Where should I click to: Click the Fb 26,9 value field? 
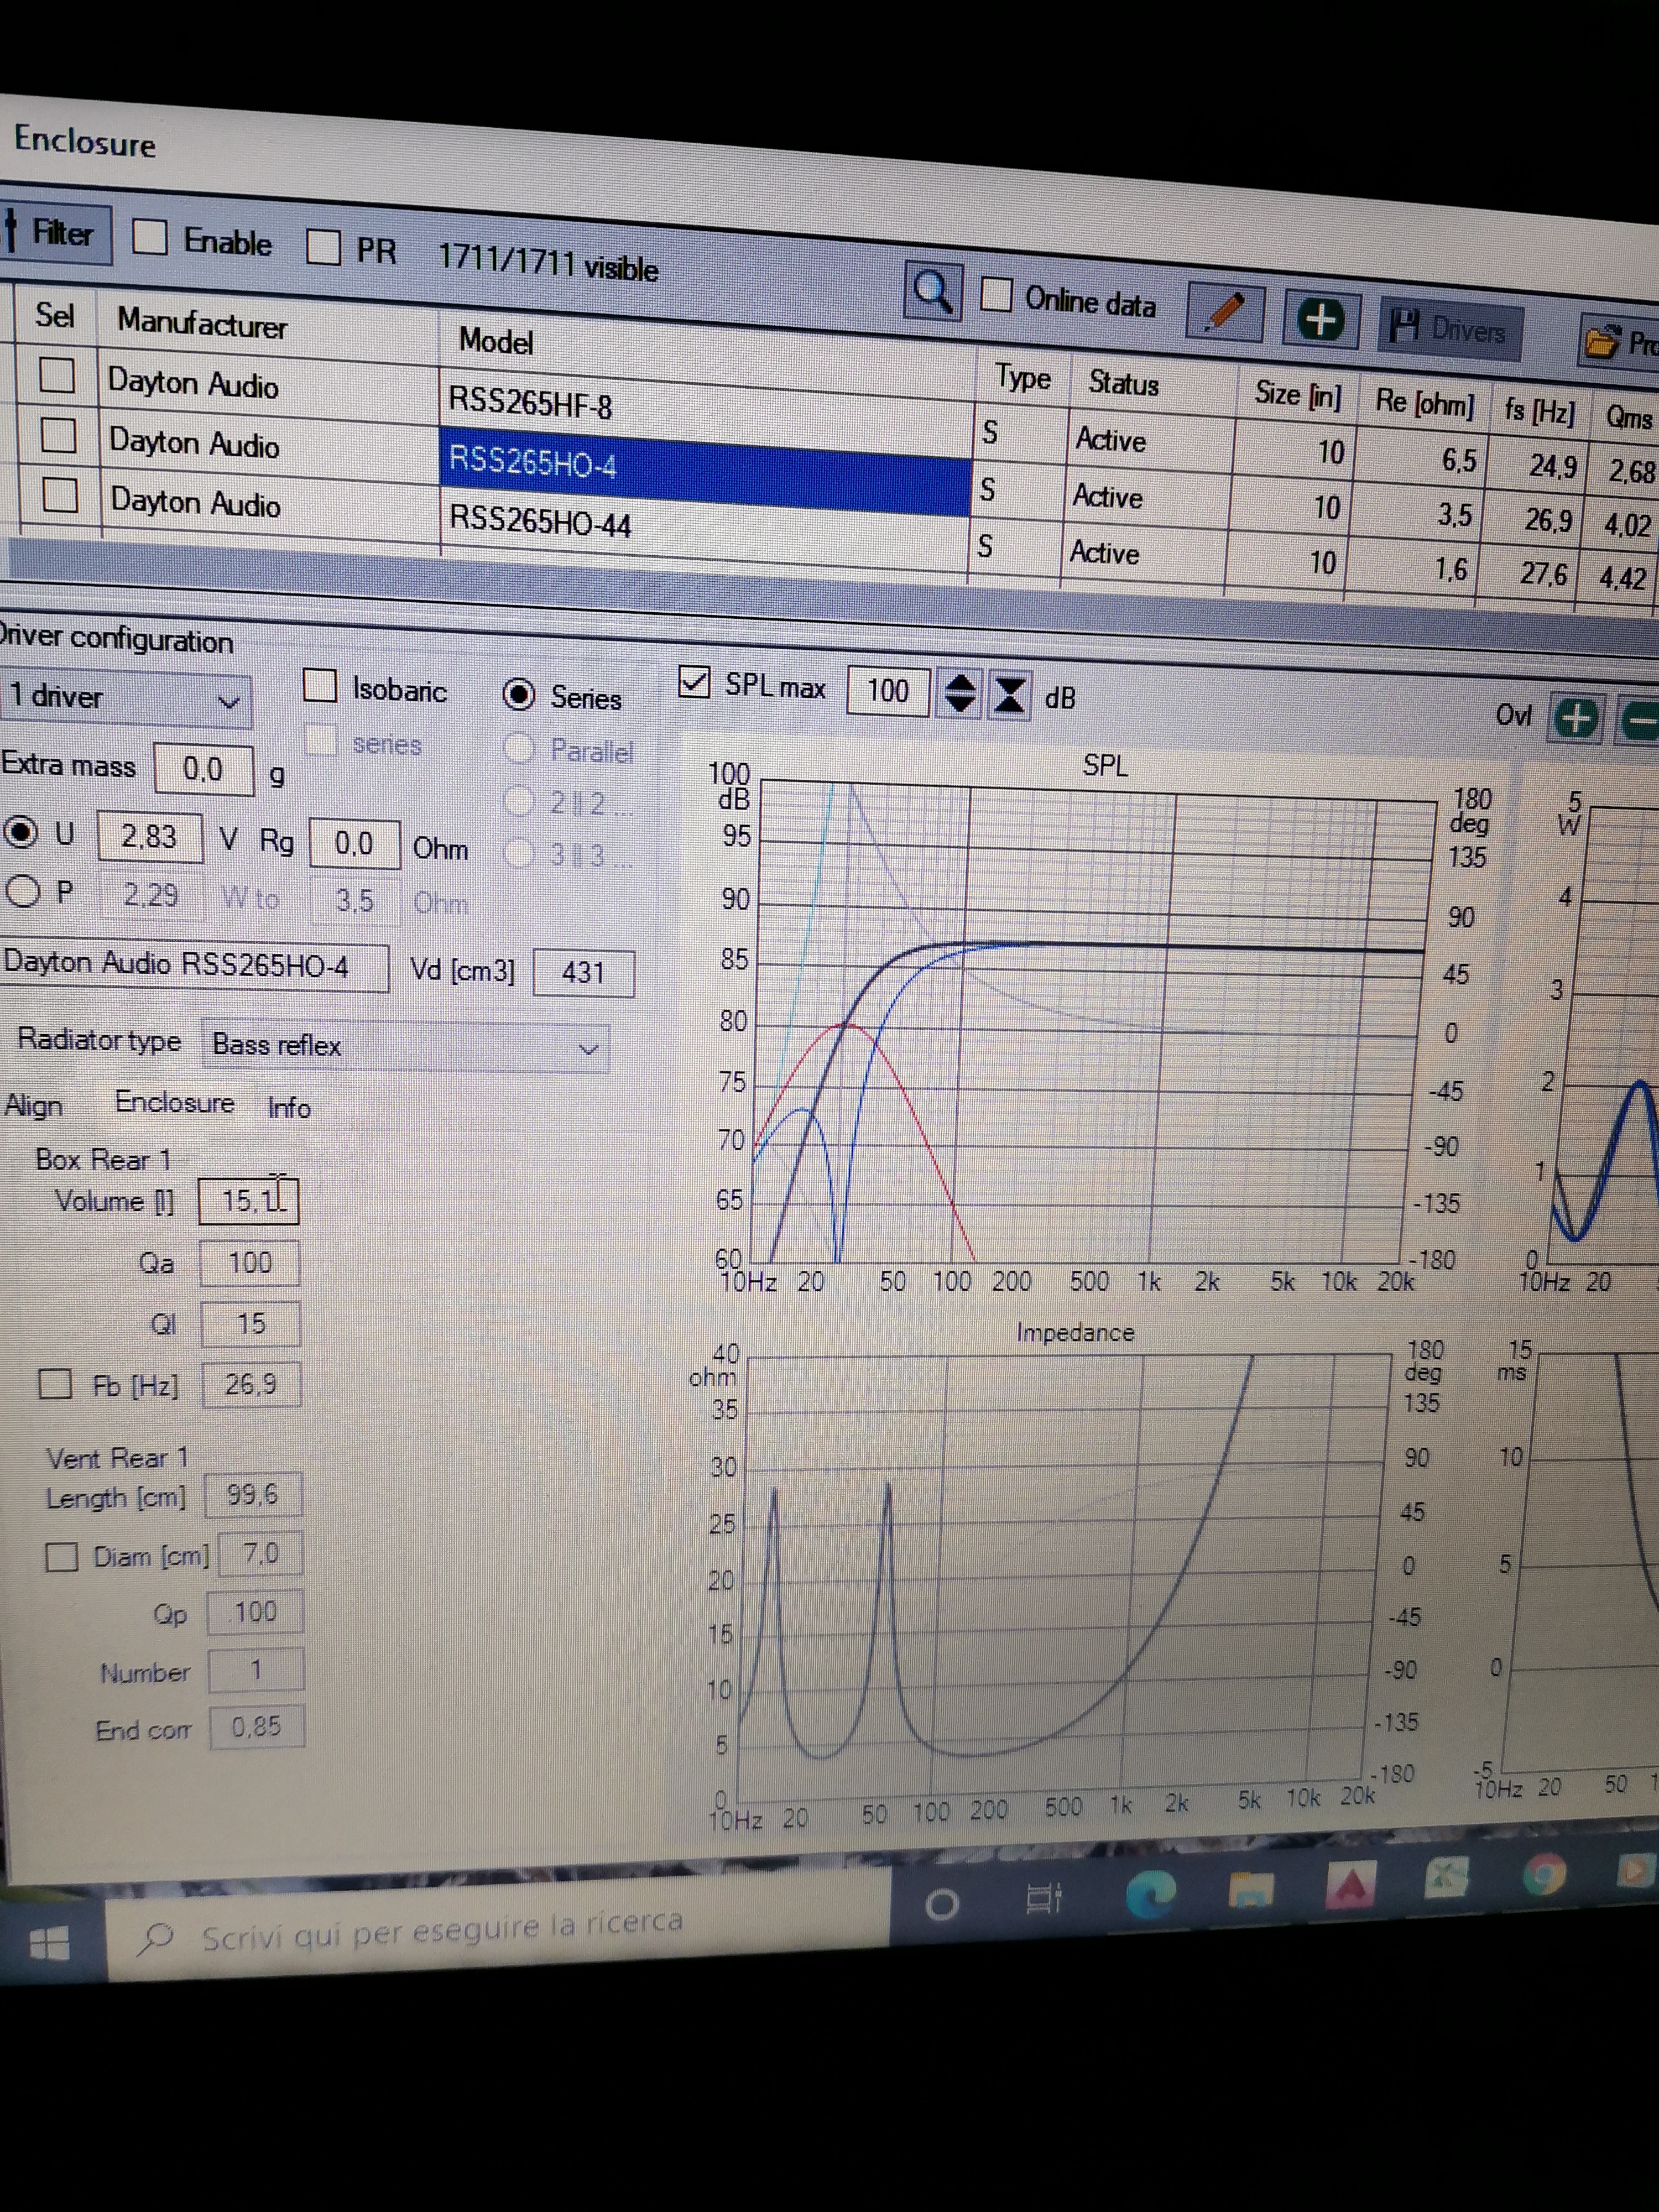251,1385
